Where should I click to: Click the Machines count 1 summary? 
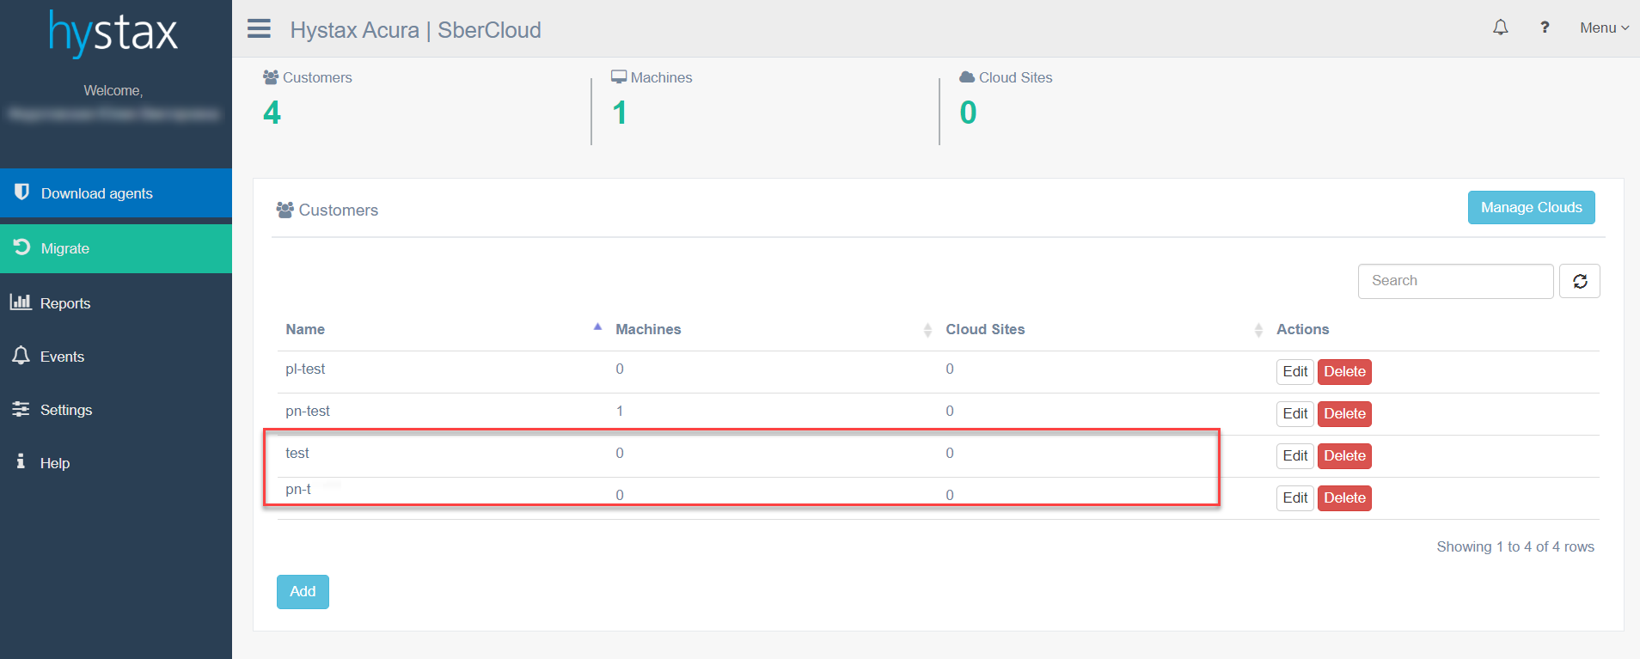pos(620,113)
